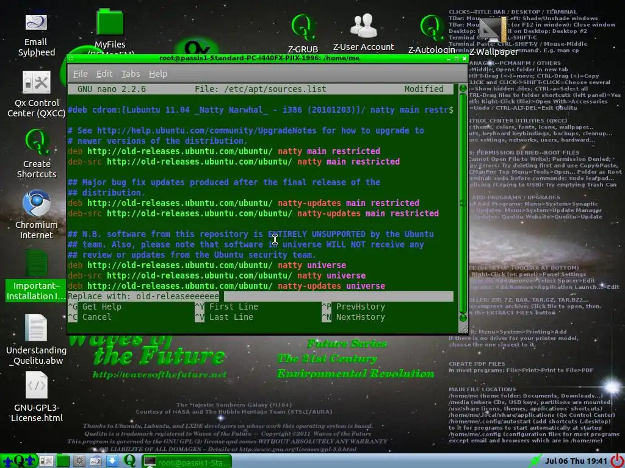Click the control center tools icon in the panel
Viewport: 625px width, 468px height.
46,461
